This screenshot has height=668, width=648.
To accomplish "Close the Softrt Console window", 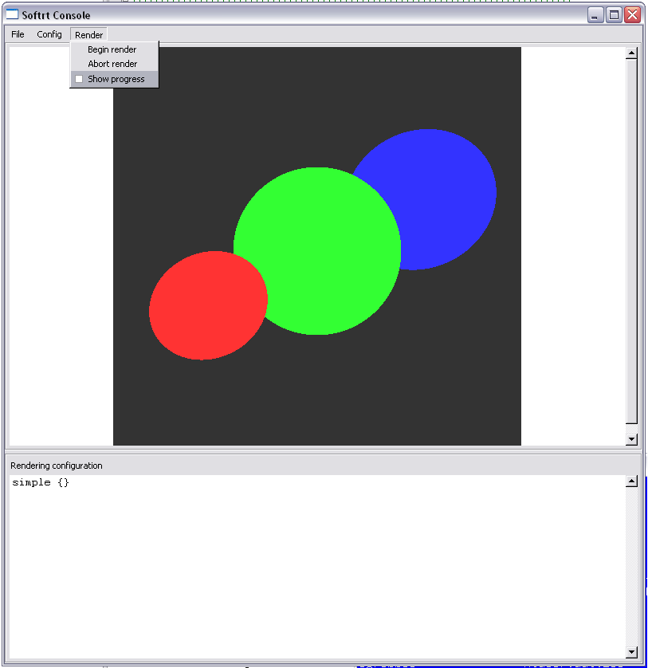I will point(632,14).
